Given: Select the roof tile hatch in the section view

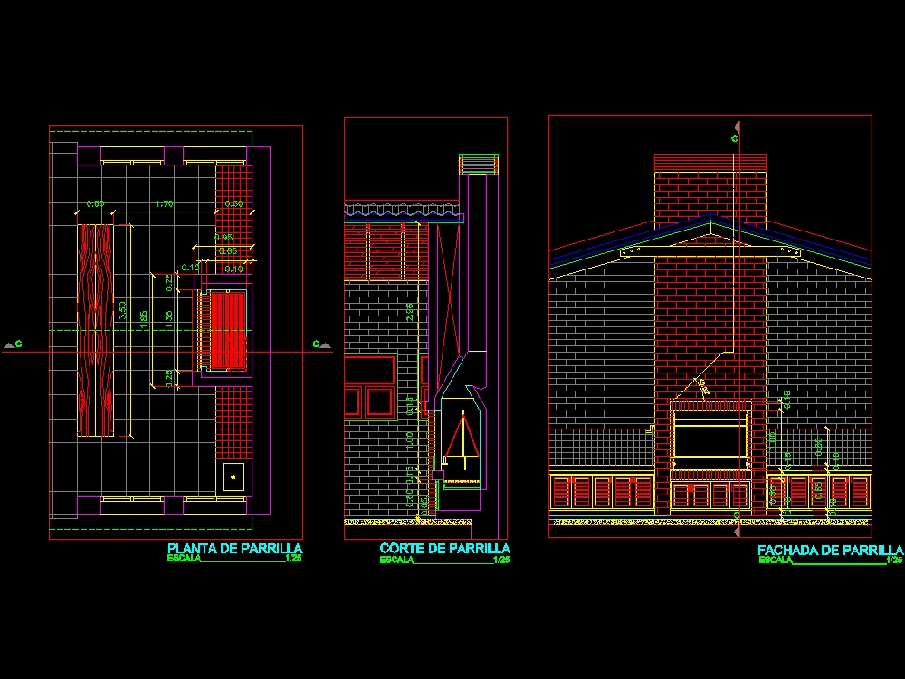Looking at the screenshot, I should [x=380, y=208].
